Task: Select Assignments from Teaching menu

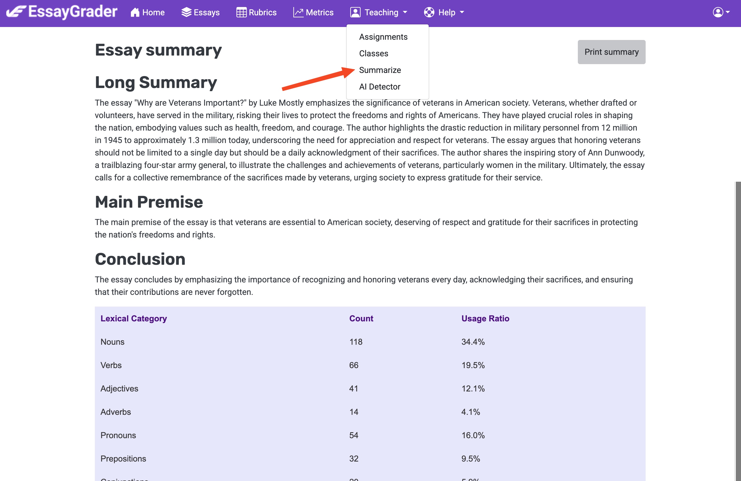Action: tap(383, 37)
